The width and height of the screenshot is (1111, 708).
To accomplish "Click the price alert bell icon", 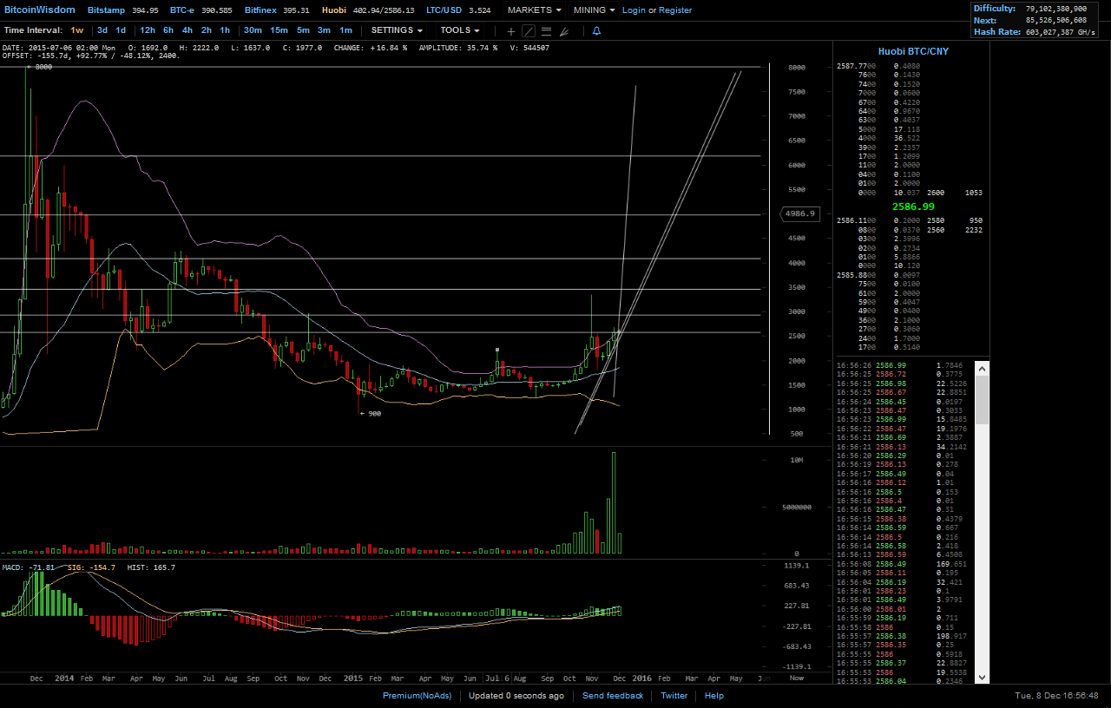I will pyautogui.click(x=596, y=31).
